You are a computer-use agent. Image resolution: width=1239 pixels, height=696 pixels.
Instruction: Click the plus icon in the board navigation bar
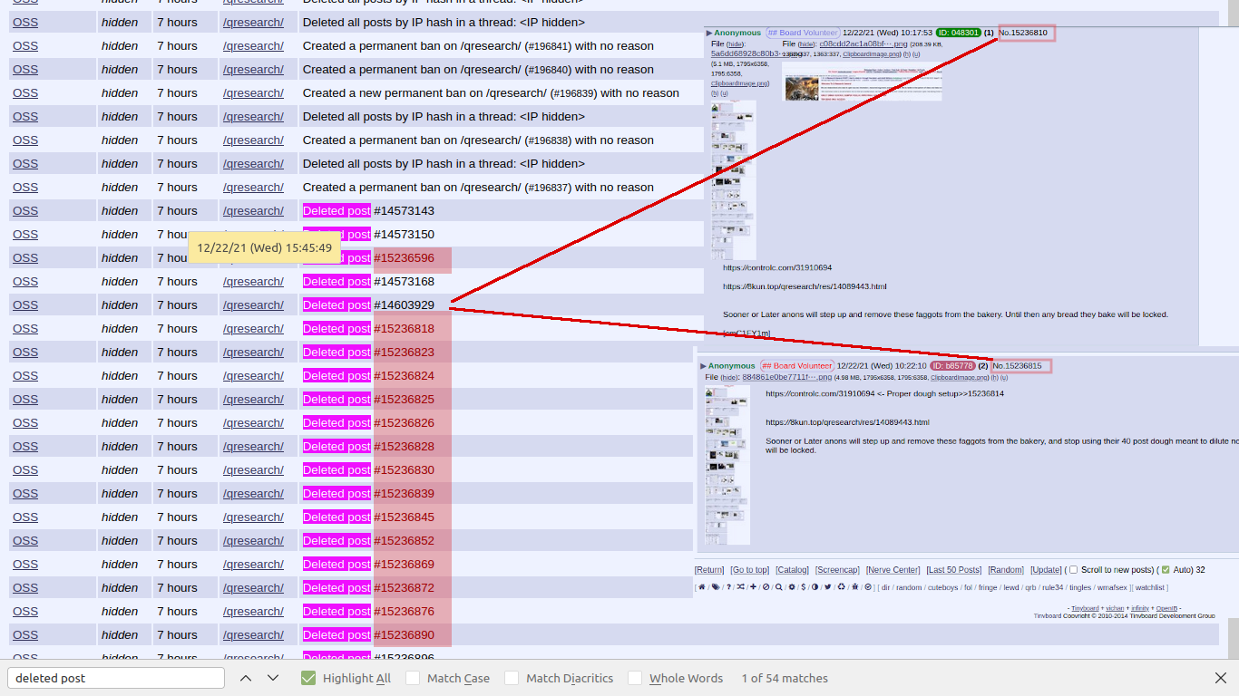point(753,587)
